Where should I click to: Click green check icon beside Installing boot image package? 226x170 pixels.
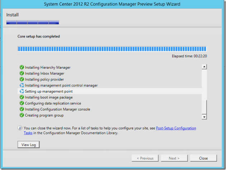[22, 97]
